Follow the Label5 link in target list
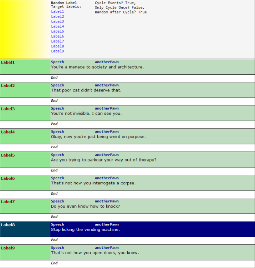The width and height of the screenshot is (255, 268). pyautogui.click(x=57, y=31)
